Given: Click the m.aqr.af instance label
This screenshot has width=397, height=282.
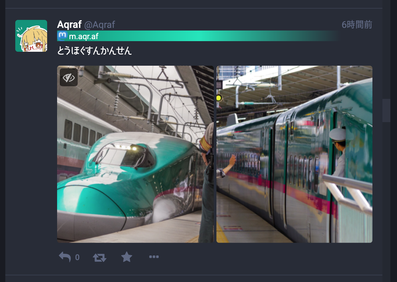Looking at the screenshot, I should pos(84,36).
